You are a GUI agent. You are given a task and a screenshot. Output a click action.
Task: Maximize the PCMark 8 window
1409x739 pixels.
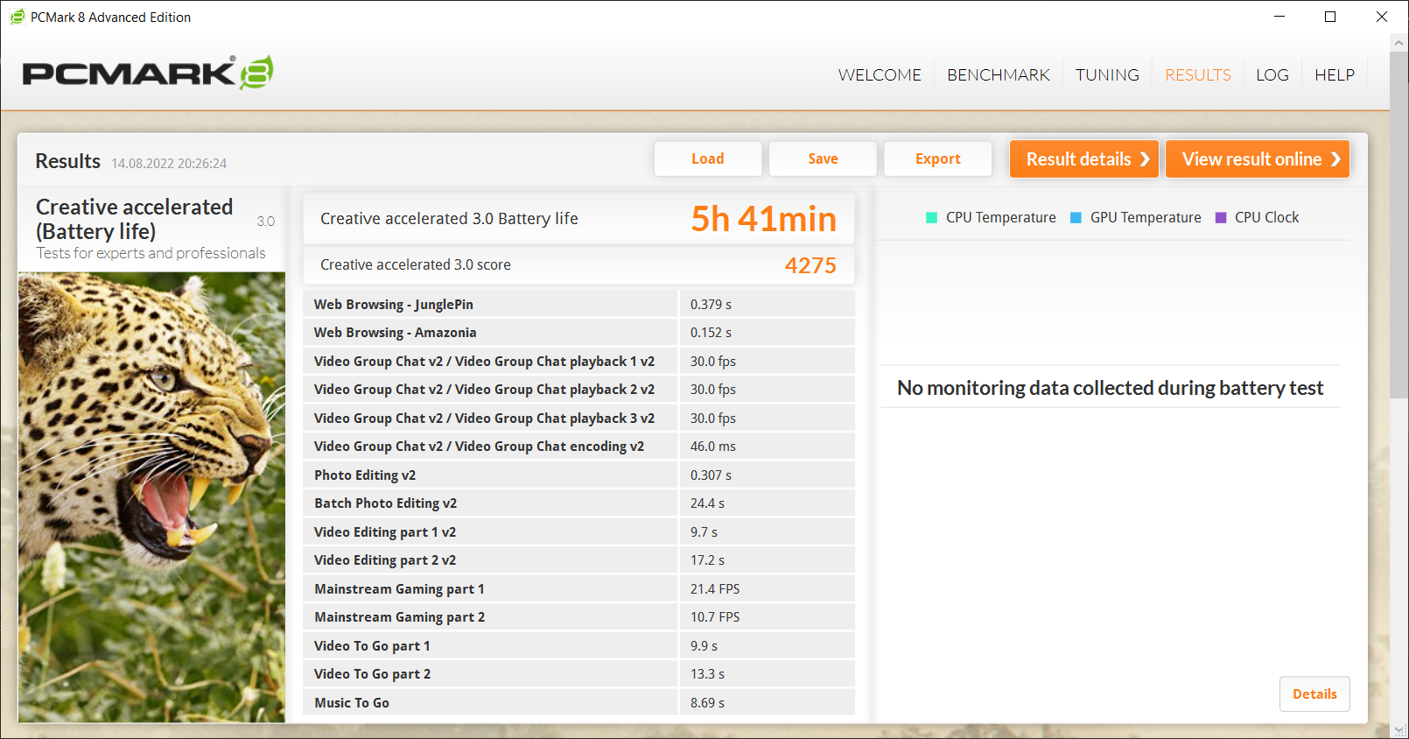click(1329, 17)
